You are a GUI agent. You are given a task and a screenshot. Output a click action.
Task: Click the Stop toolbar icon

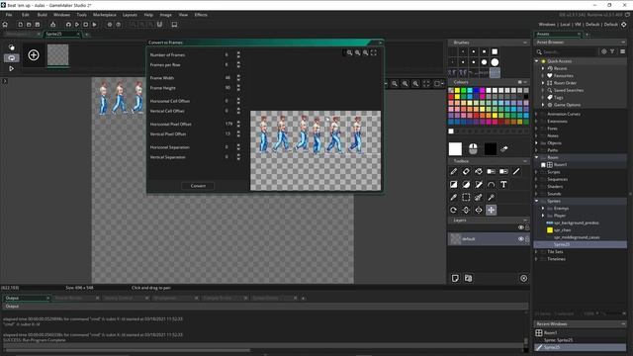tap(86, 25)
